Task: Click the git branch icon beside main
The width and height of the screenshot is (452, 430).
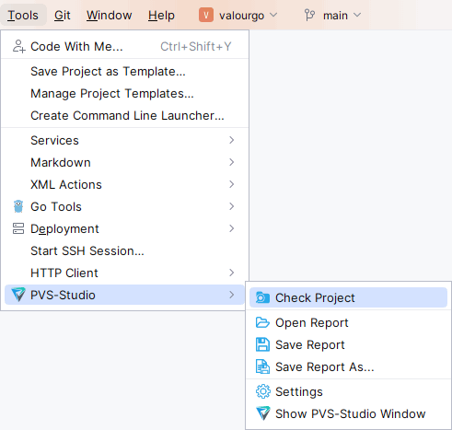Action: pos(309,15)
